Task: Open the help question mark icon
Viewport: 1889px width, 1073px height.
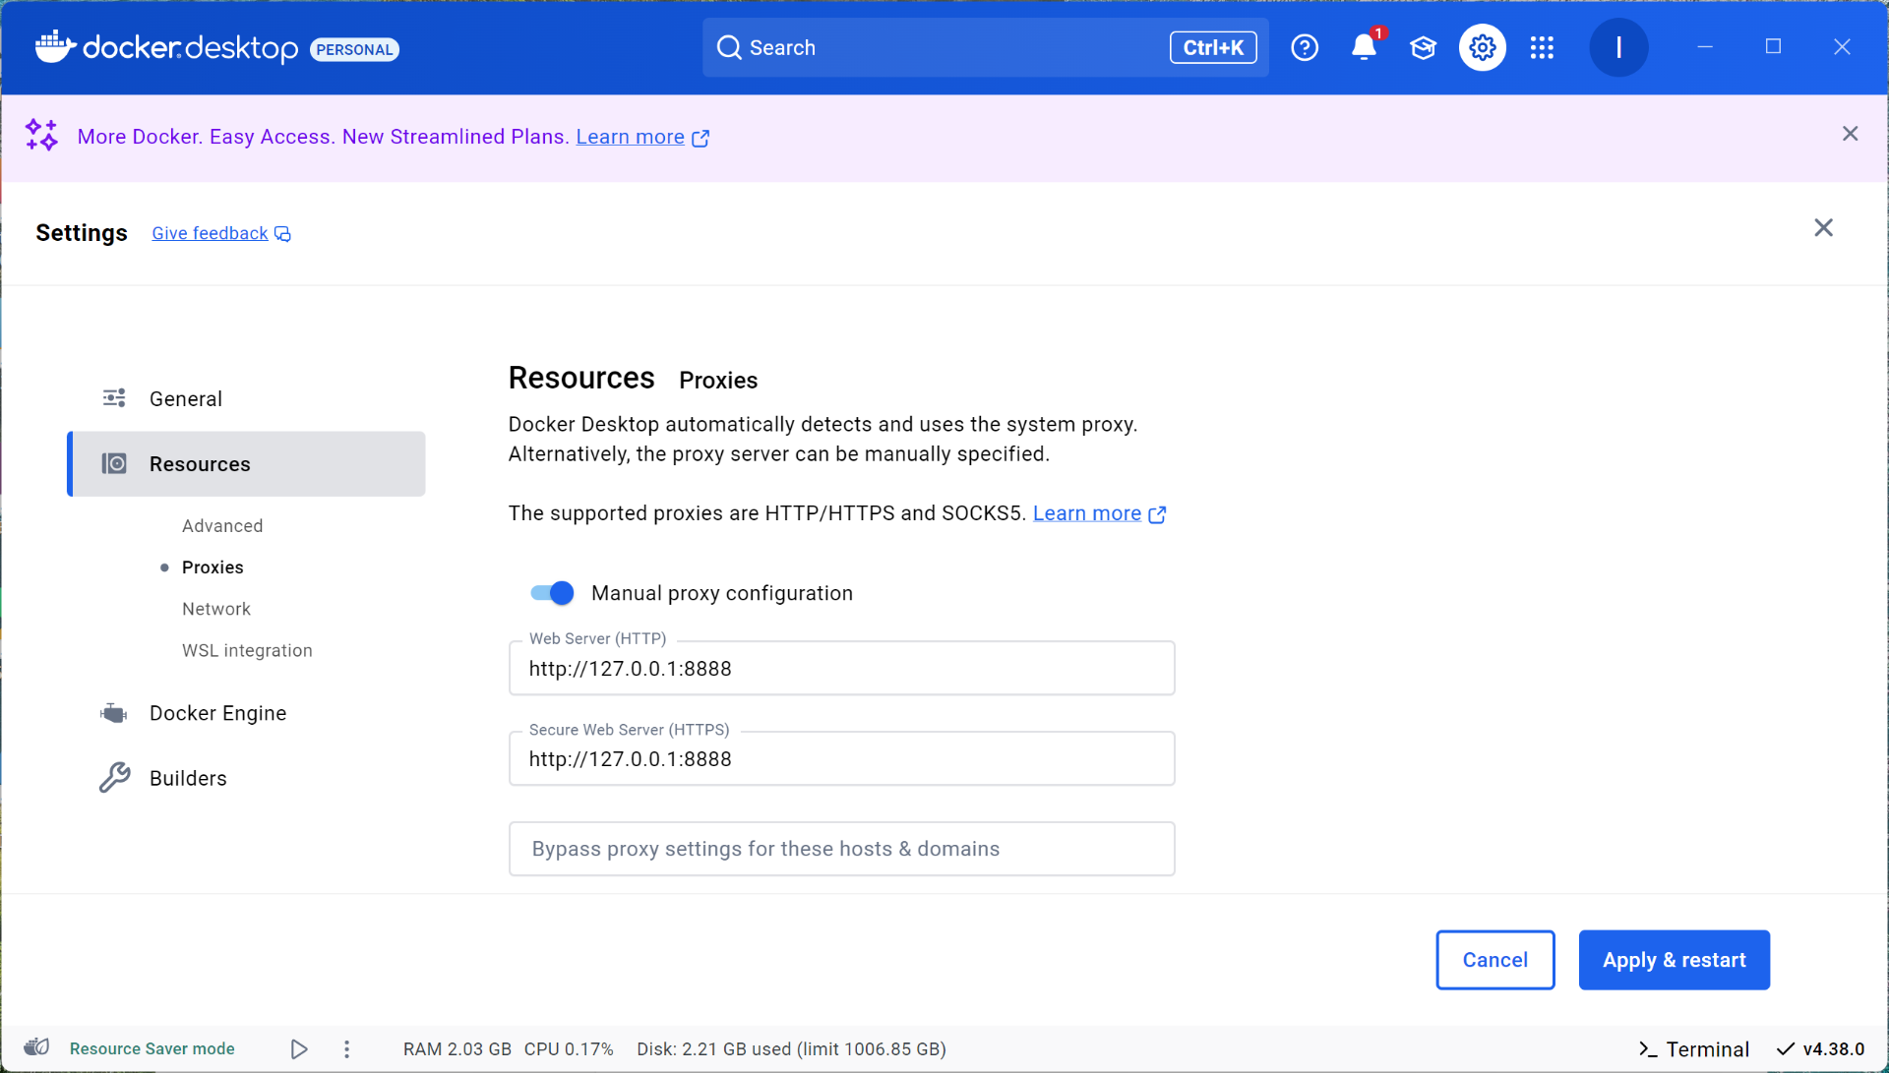Action: (1305, 47)
